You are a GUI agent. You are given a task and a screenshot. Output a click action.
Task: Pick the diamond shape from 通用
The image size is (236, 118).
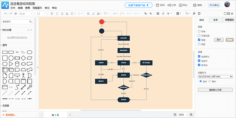pyautogui.click(x=23, y=58)
